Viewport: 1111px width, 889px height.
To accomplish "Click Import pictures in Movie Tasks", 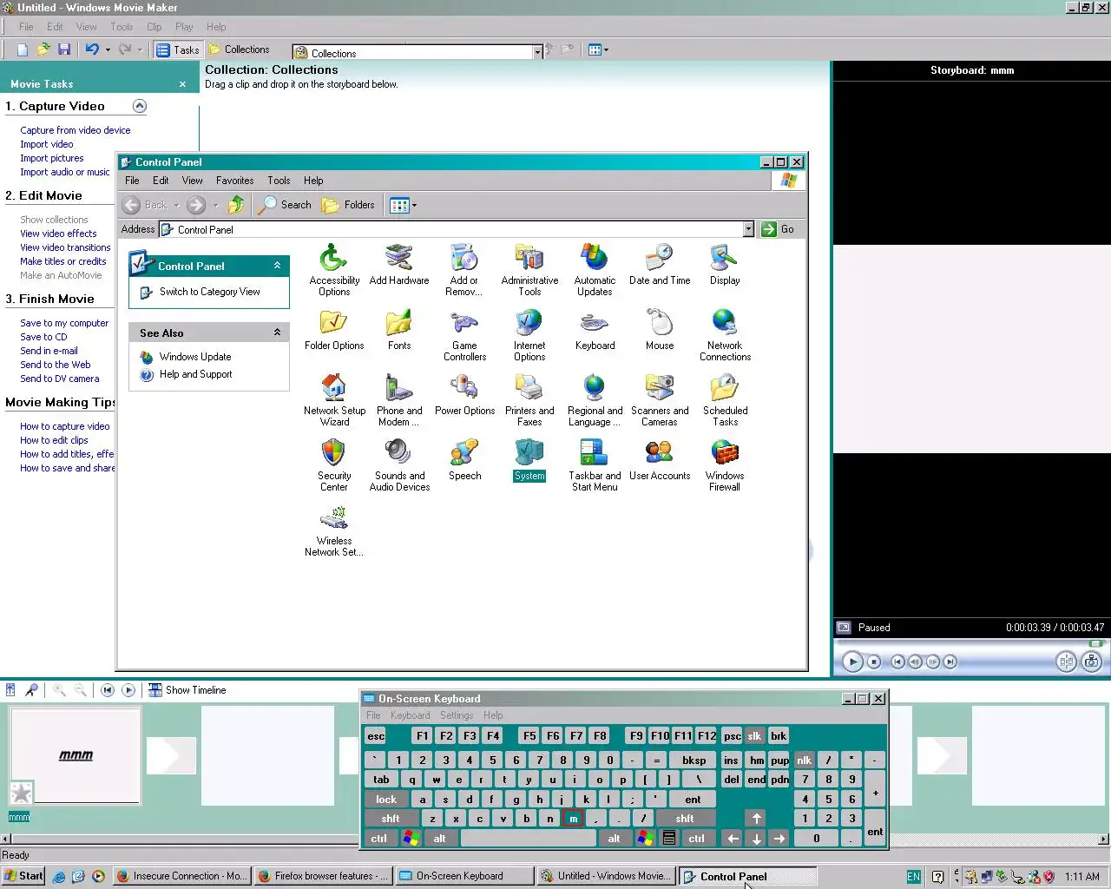I will (x=52, y=158).
